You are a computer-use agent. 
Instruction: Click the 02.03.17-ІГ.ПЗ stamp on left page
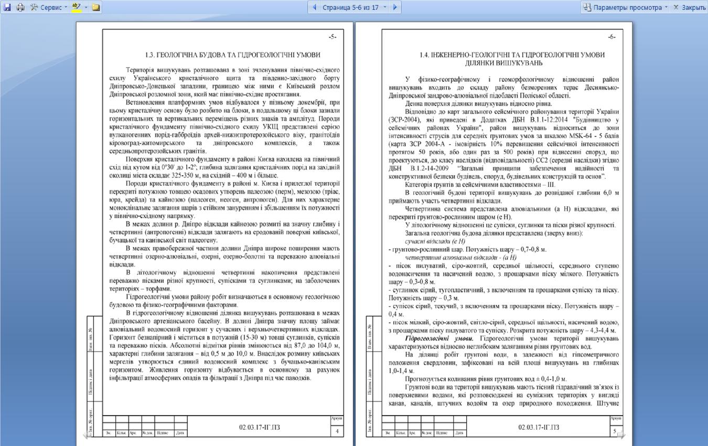click(260, 427)
